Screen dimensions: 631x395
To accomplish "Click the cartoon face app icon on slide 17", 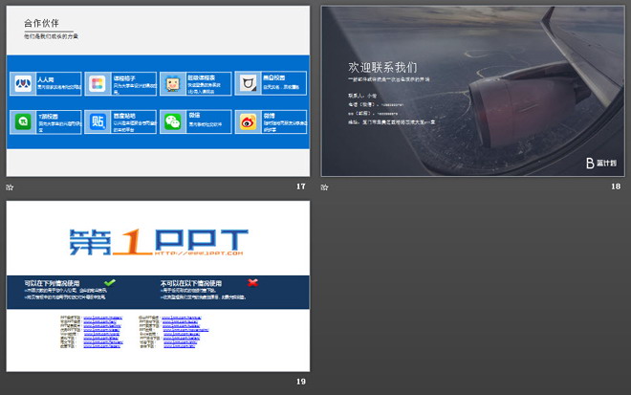I will click(173, 84).
